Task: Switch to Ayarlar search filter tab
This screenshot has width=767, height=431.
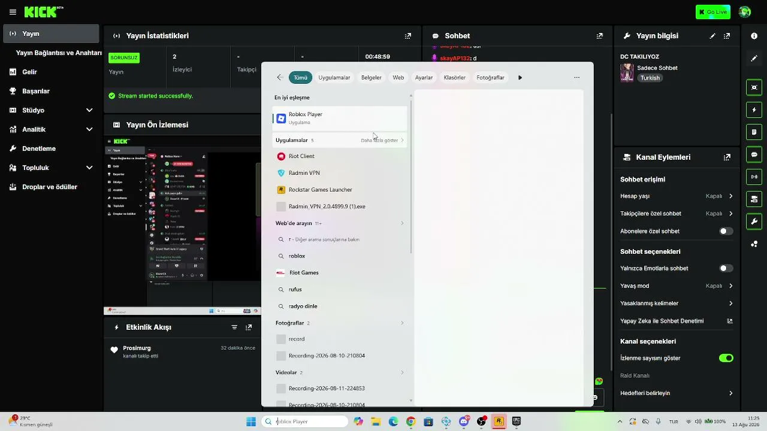Action: 424,77
